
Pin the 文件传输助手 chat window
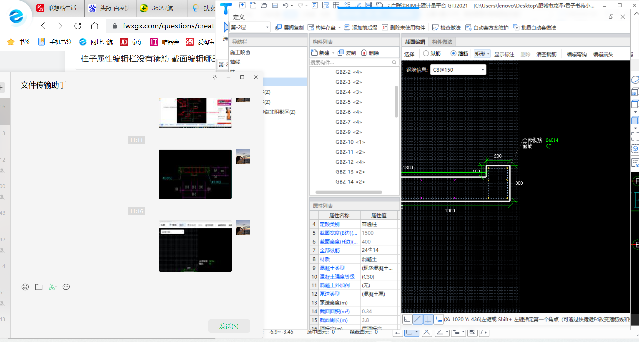pyautogui.click(x=215, y=77)
